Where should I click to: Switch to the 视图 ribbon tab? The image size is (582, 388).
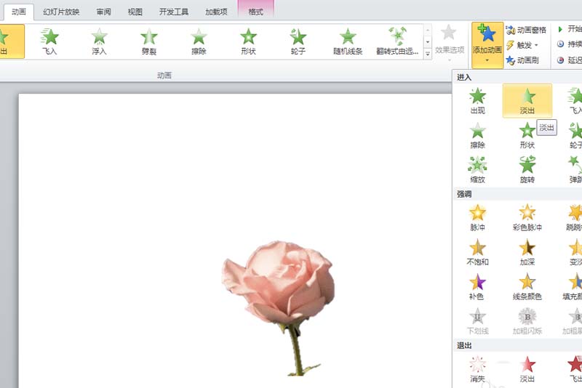click(x=135, y=12)
